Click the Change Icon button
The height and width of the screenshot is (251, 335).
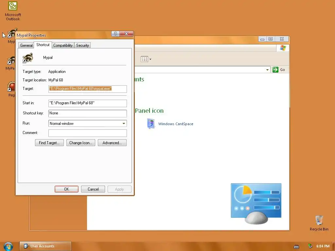[81, 143]
